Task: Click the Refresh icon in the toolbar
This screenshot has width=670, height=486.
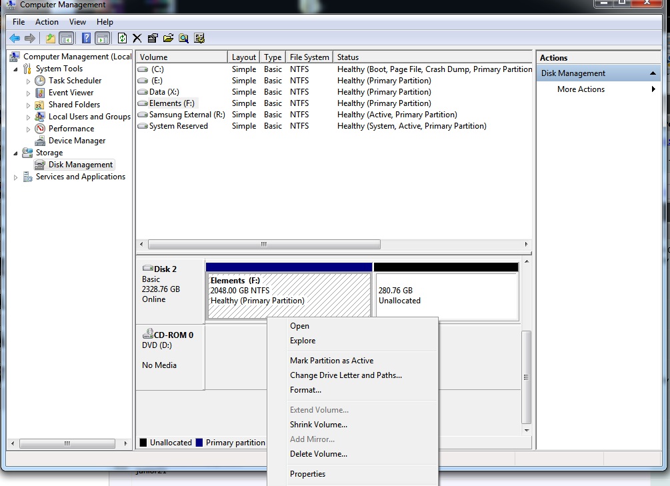Action: click(x=122, y=39)
